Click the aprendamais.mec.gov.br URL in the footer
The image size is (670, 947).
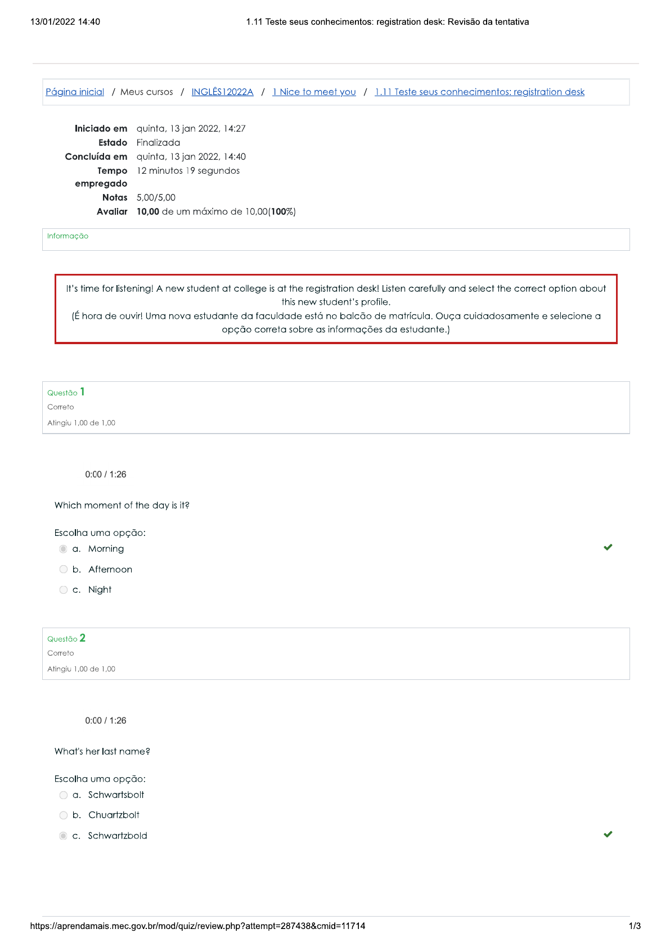[197, 926]
